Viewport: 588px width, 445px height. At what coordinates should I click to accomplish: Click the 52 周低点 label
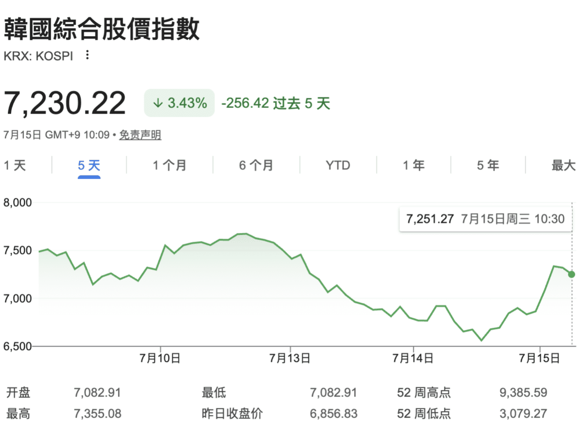click(x=424, y=414)
